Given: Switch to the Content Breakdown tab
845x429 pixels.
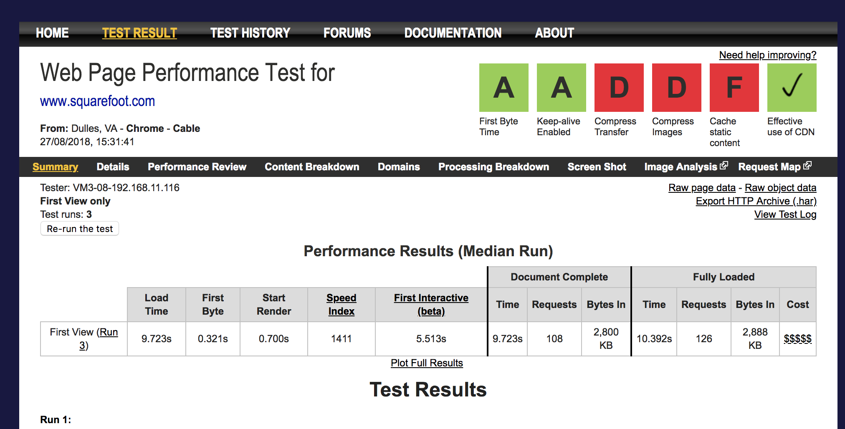Looking at the screenshot, I should point(312,167).
